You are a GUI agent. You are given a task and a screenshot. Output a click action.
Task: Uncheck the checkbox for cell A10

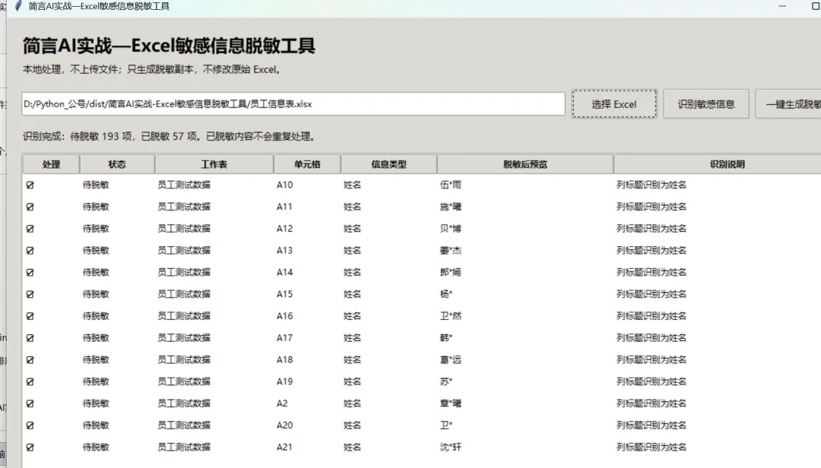30,185
